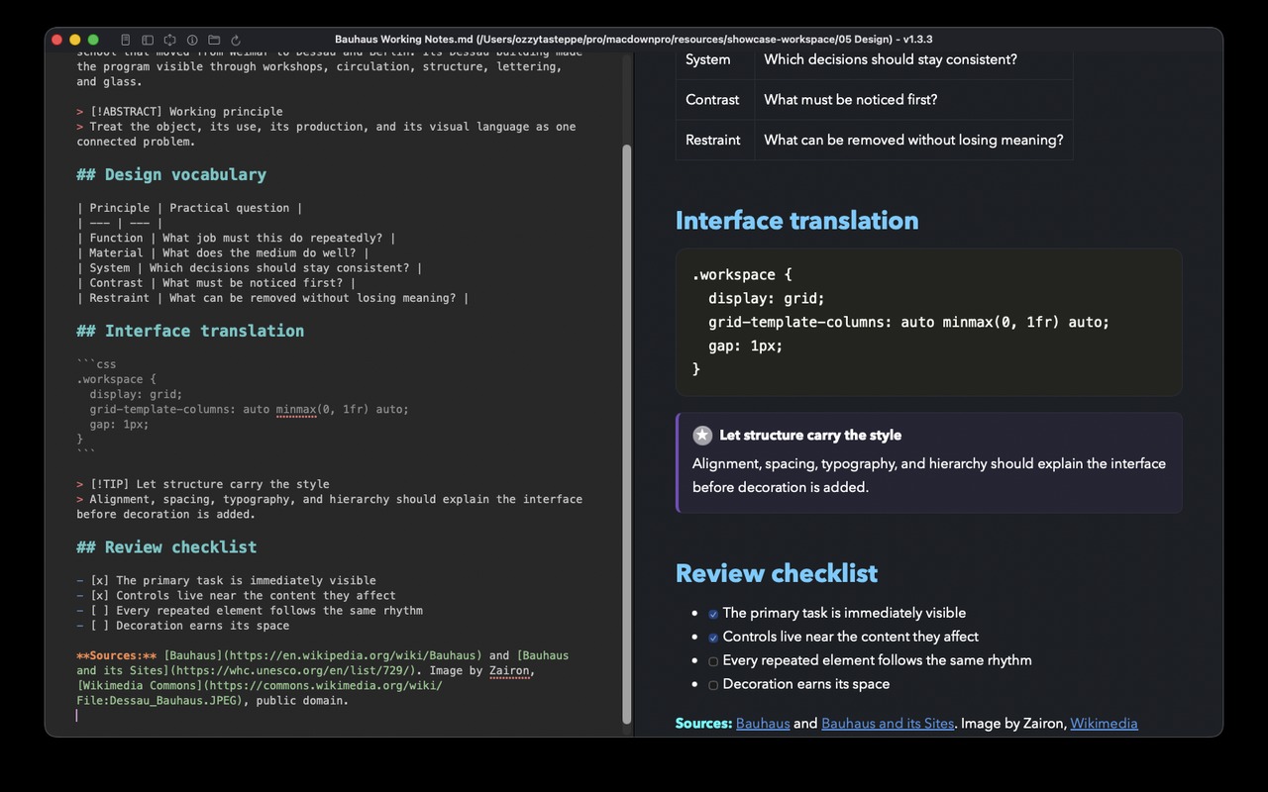The height and width of the screenshot is (792, 1268).
Task: Open the 'Wikimedia' link in preview
Action: tap(1104, 724)
